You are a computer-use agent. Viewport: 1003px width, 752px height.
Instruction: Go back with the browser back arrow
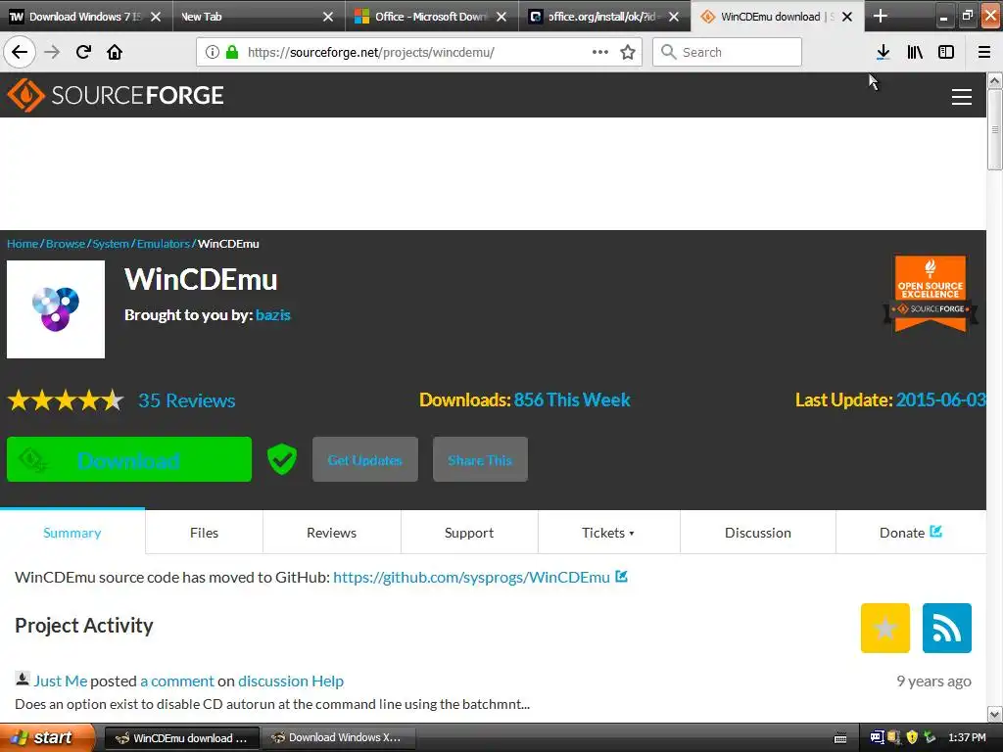(20, 52)
